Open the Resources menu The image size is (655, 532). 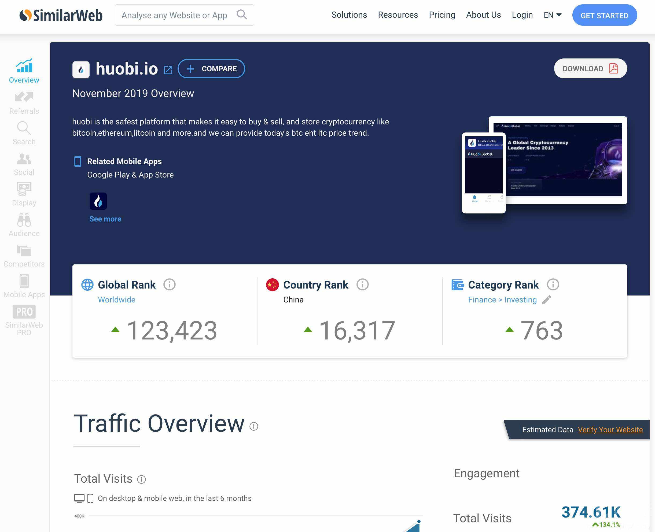398,15
